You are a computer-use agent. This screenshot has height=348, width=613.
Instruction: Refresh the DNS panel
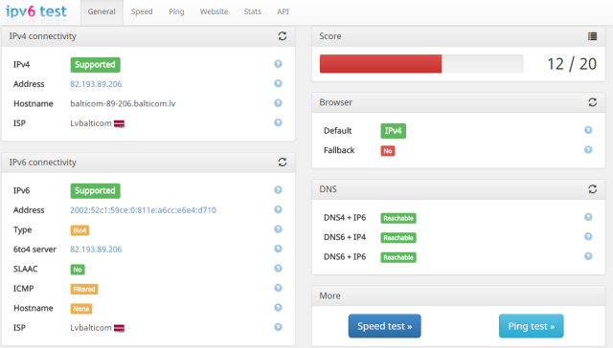592,189
